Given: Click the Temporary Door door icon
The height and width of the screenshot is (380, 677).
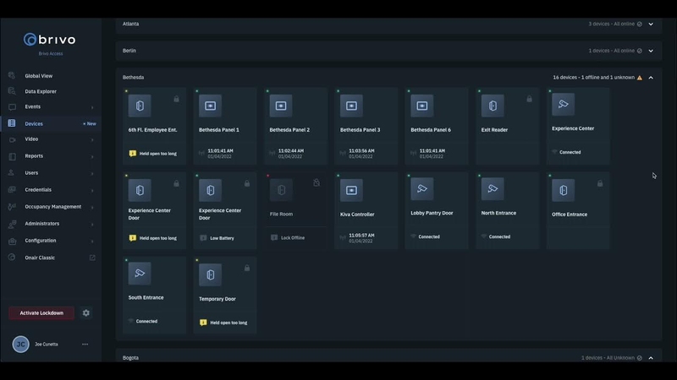Looking at the screenshot, I should tap(210, 274).
